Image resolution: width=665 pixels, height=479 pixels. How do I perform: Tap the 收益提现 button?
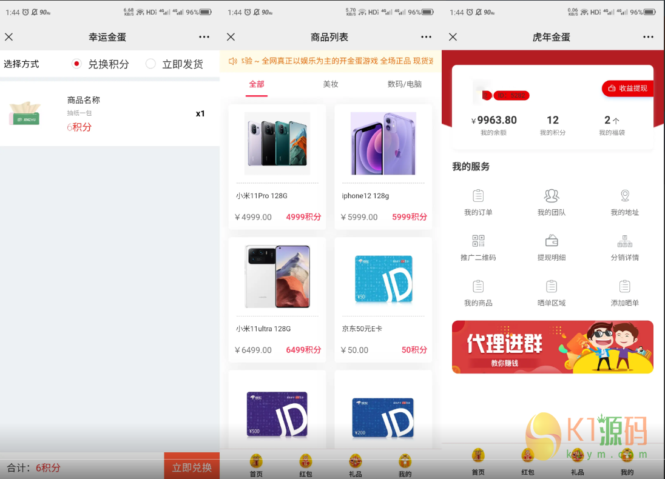[627, 88]
